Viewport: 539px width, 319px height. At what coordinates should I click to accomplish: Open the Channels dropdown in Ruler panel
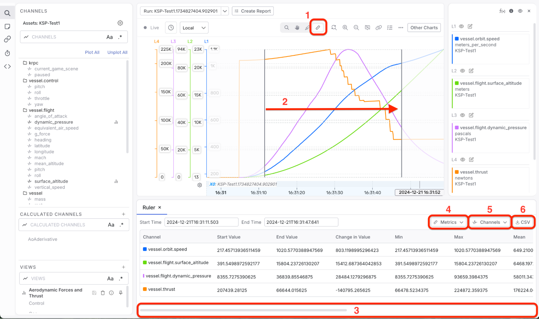pyautogui.click(x=490, y=222)
